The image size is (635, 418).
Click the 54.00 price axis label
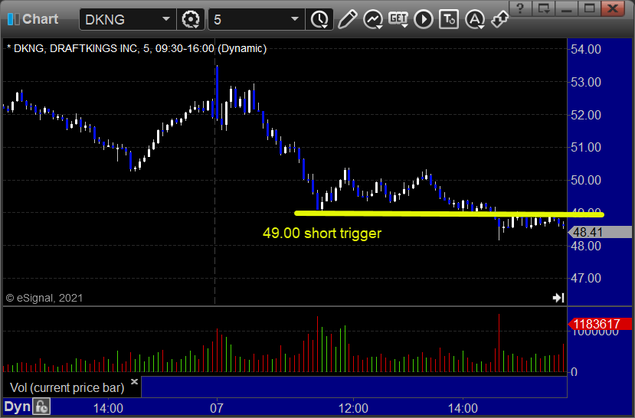[x=585, y=49]
